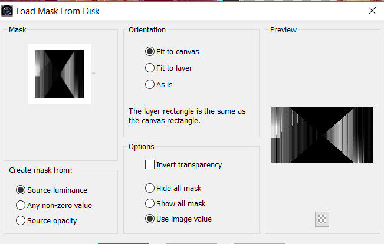Viewport: 384px width, 244px height.
Task: Click the rightmost button at dialog bottom
Action: [260, 242]
